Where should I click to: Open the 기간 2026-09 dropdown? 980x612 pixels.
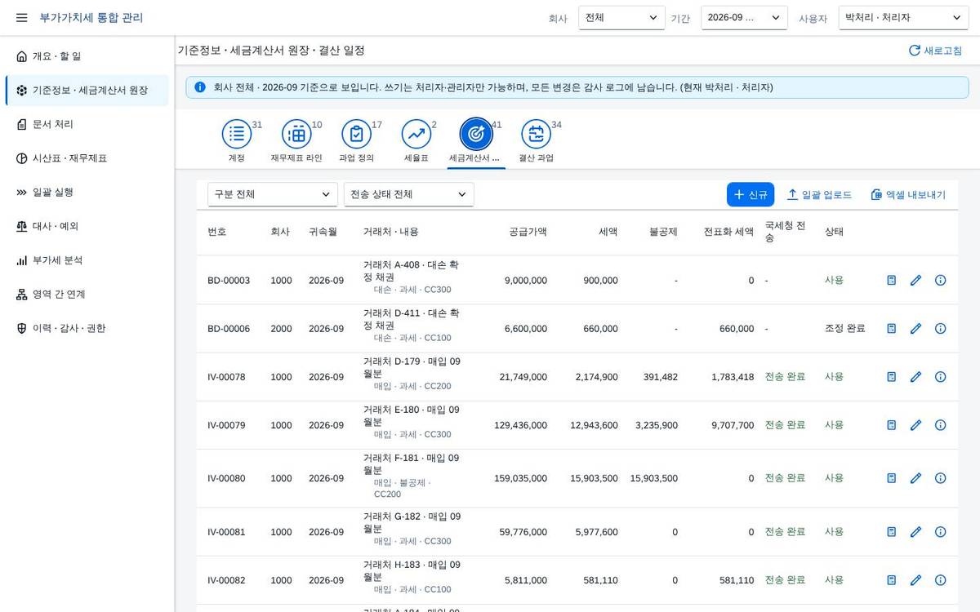tap(744, 17)
